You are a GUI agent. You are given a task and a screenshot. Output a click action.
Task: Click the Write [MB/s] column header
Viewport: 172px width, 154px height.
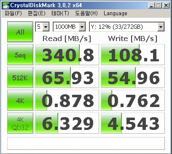[133, 38]
